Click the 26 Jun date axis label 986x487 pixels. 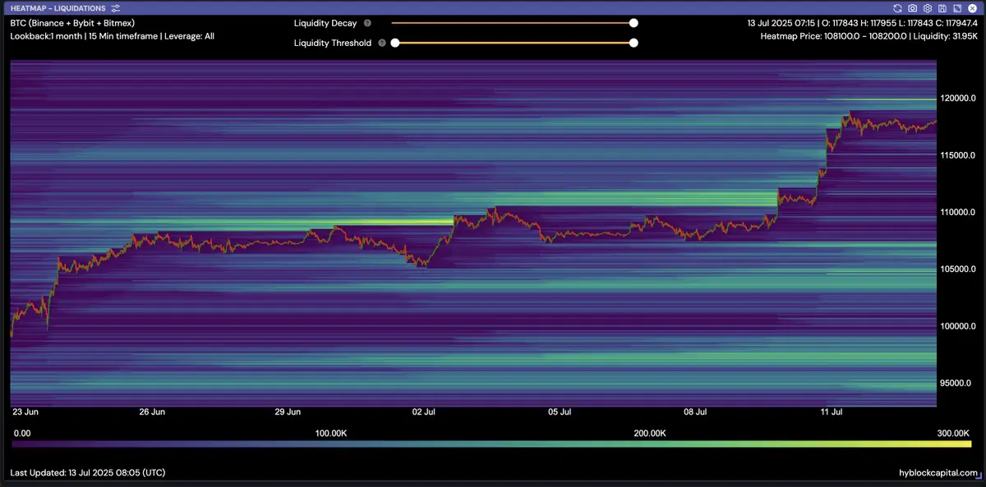click(152, 411)
